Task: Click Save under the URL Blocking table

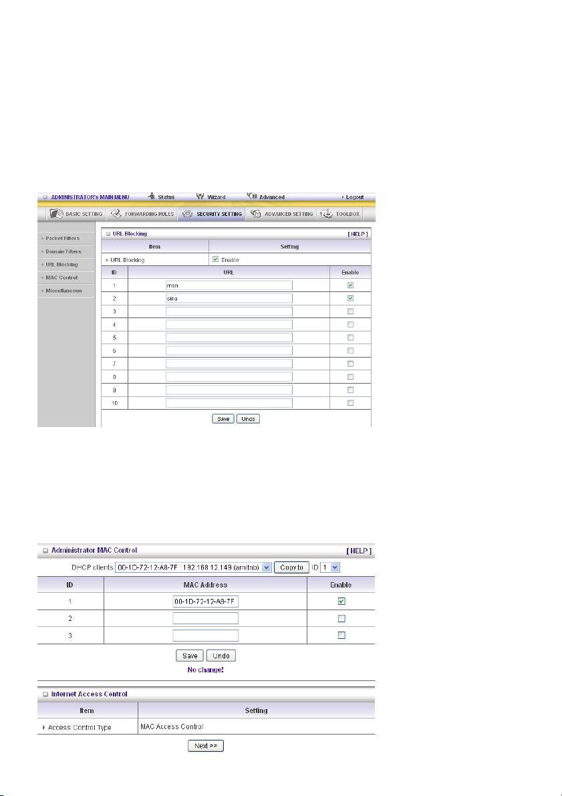Action: point(223,418)
